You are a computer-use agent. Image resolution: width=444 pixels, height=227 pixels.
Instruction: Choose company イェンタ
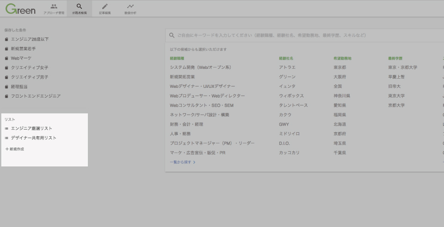tap(287, 86)
